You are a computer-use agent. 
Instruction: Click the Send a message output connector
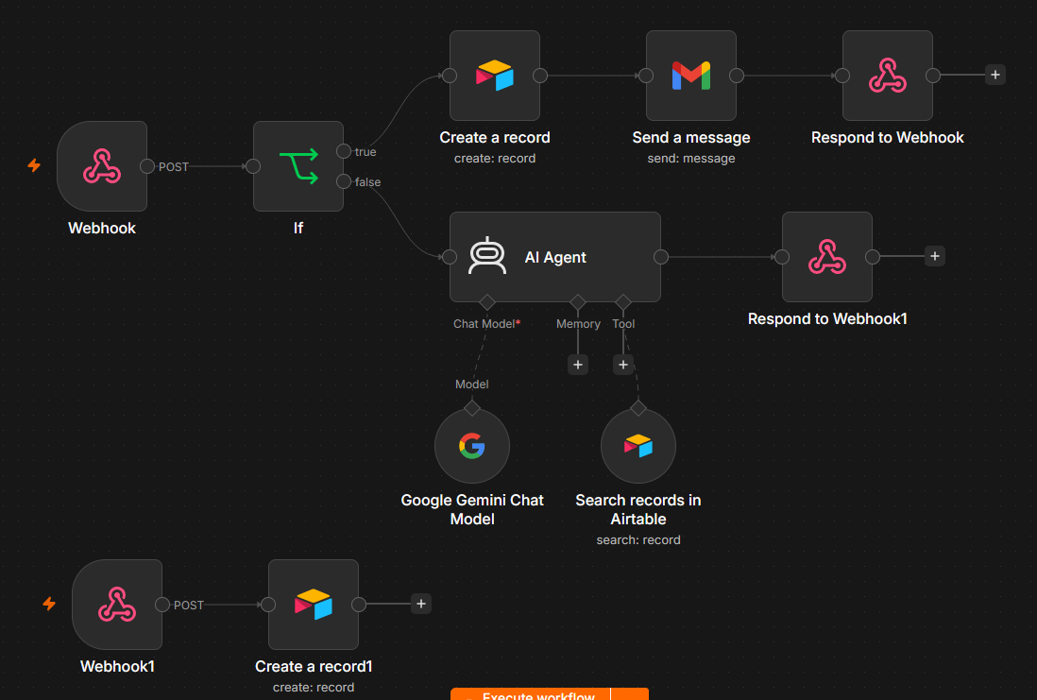point(736,76)
